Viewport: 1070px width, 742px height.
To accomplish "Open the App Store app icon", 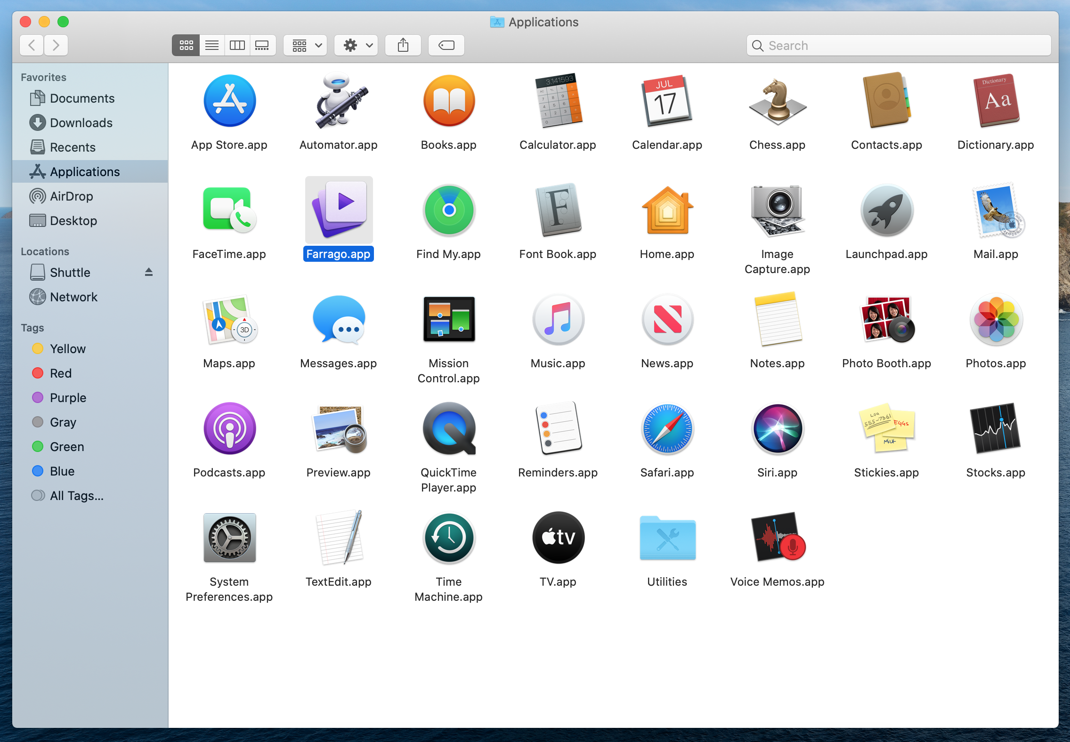I will 229,101.
